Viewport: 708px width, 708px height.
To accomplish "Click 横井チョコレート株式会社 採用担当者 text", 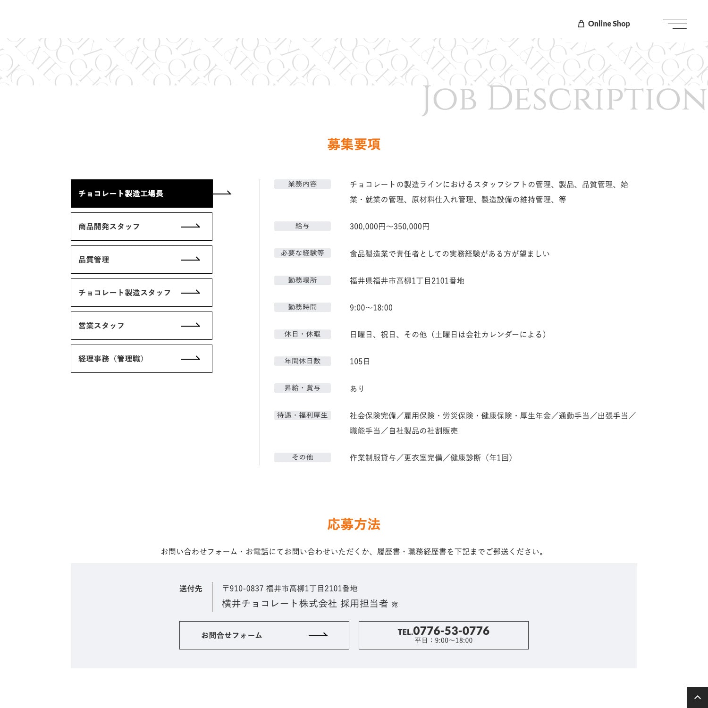I will (305, 604).
